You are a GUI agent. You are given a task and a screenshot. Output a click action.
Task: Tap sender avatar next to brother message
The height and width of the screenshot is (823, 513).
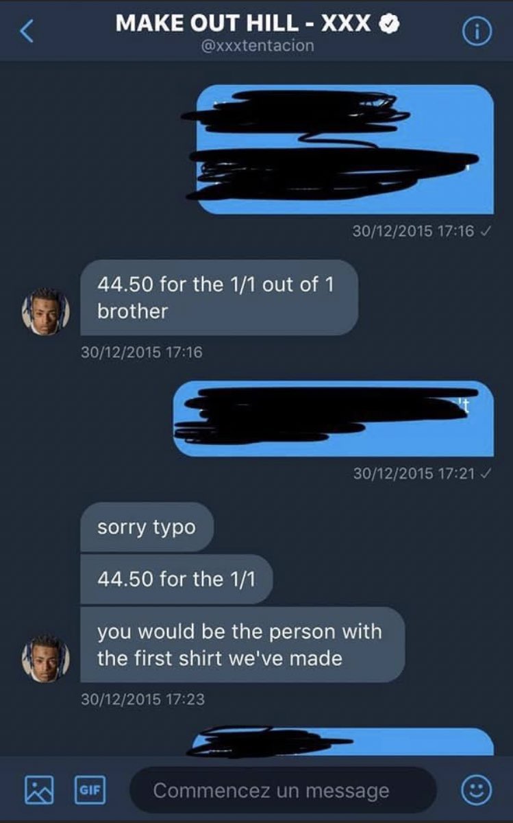pyautogui.click(x=45, y=311)
